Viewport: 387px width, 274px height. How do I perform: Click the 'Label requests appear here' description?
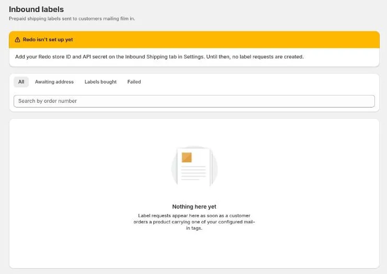click(194, 222)
